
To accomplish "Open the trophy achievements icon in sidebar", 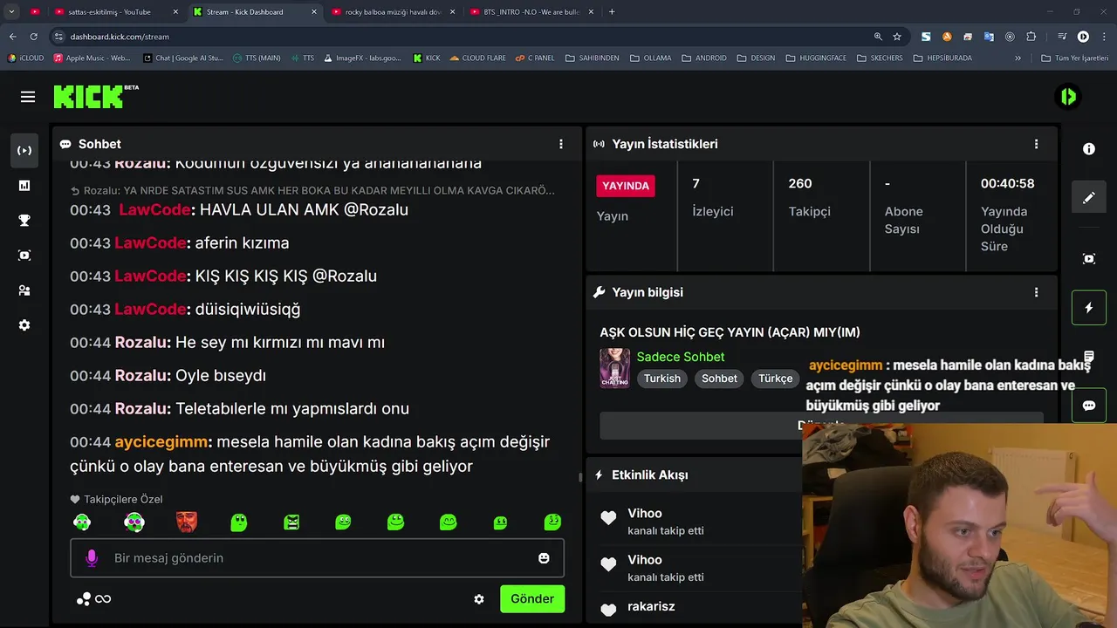I will click(24, 221).
